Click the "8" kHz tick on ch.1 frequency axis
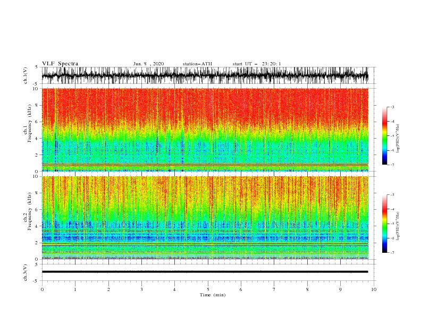This screenshot has height=325, width=421. 37,105
